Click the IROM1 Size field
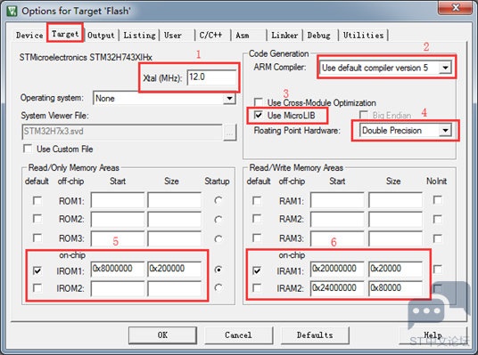 click(175, 269)
